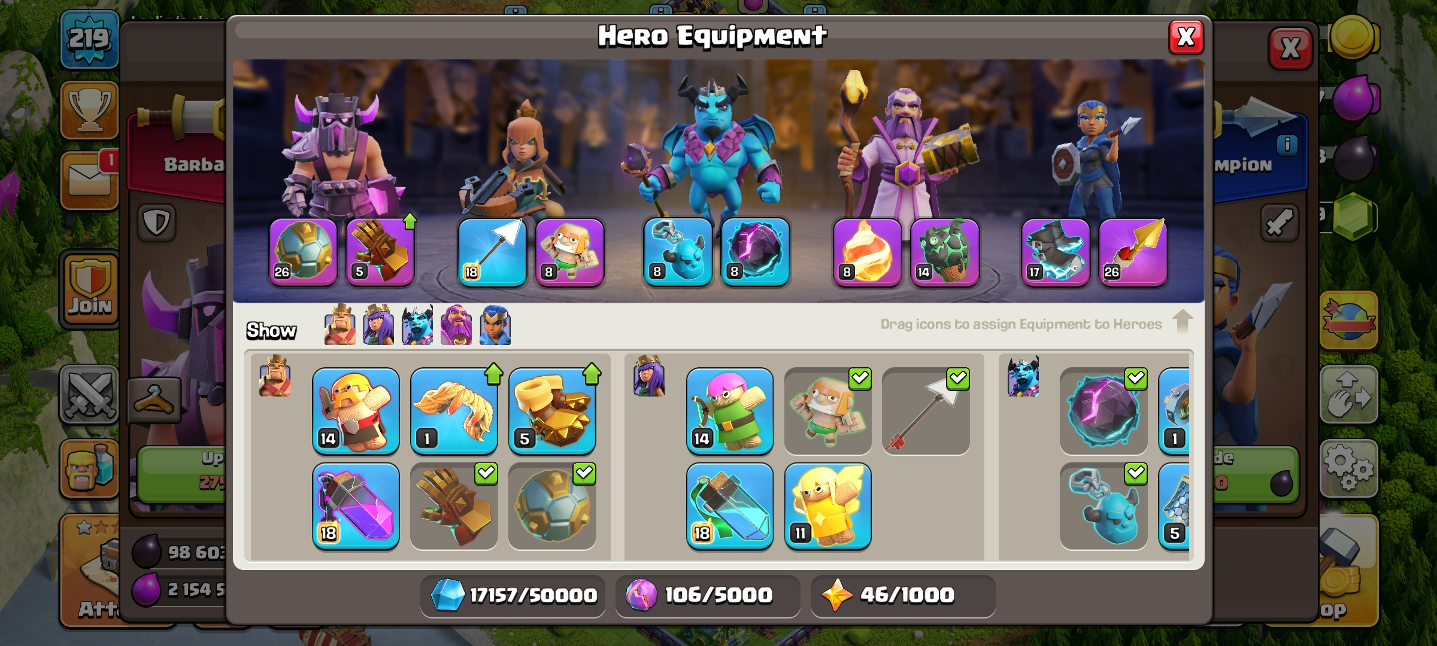Open the equipped Fireball slot level 8
Viewport: 1437px width, 646px height.
click(x=867, y=252)
